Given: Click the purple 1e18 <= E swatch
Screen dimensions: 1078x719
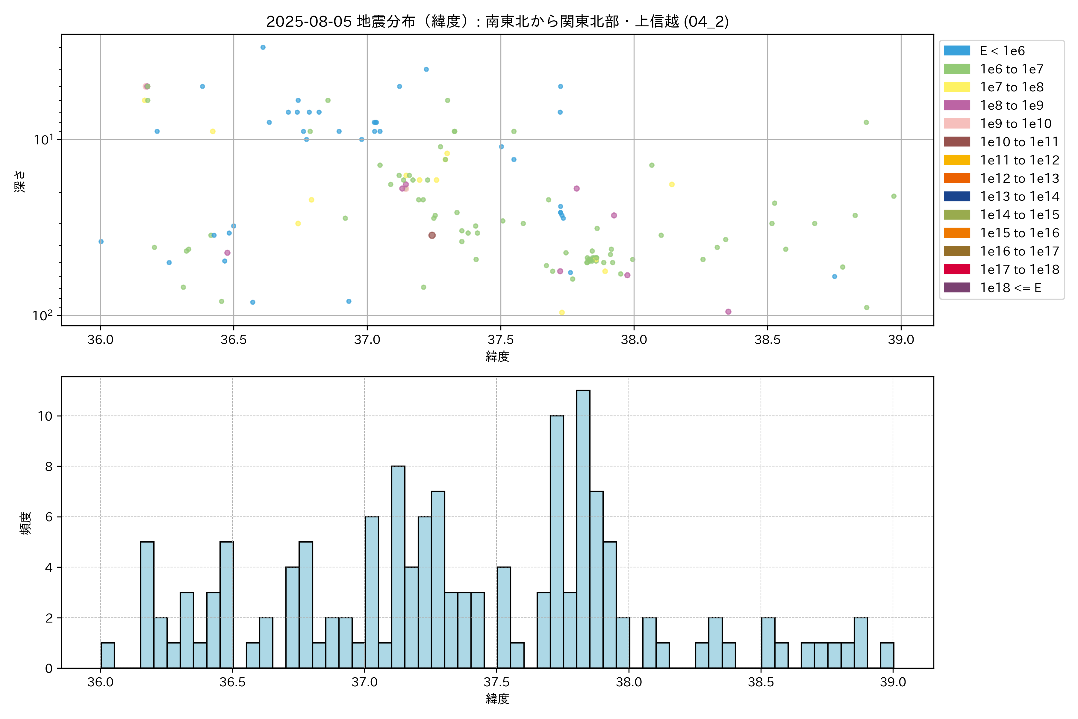Looking at the screenshot, I should [x=956, y=288].
